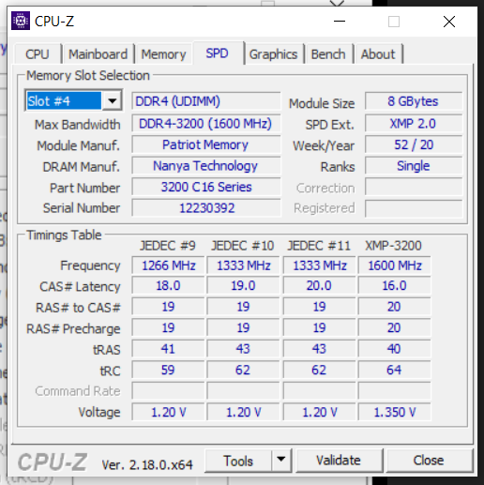The height and width of the screenshot is (485, 484).
Task: Click the 16.0 XMP CAS# latency cell
Action: tap(394, 285)
